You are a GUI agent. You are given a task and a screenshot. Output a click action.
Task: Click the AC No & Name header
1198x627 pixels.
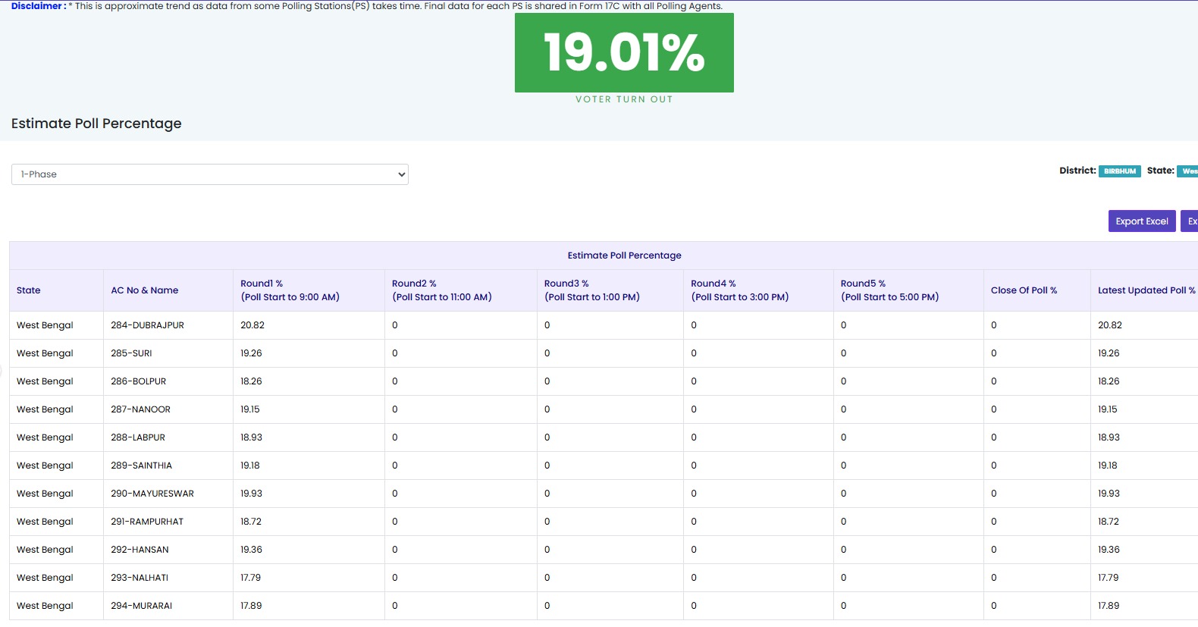point(145,290)
